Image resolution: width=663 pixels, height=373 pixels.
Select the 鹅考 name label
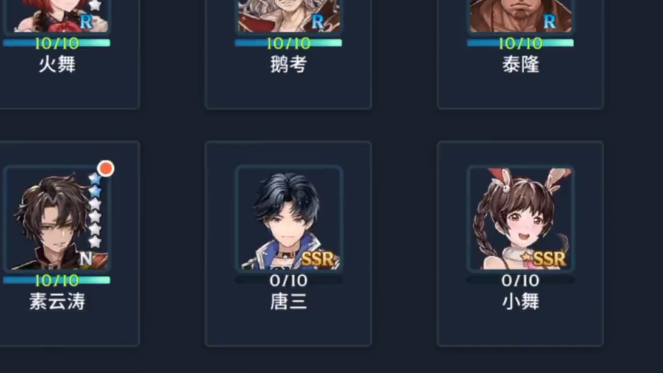(x=289, y=65)
